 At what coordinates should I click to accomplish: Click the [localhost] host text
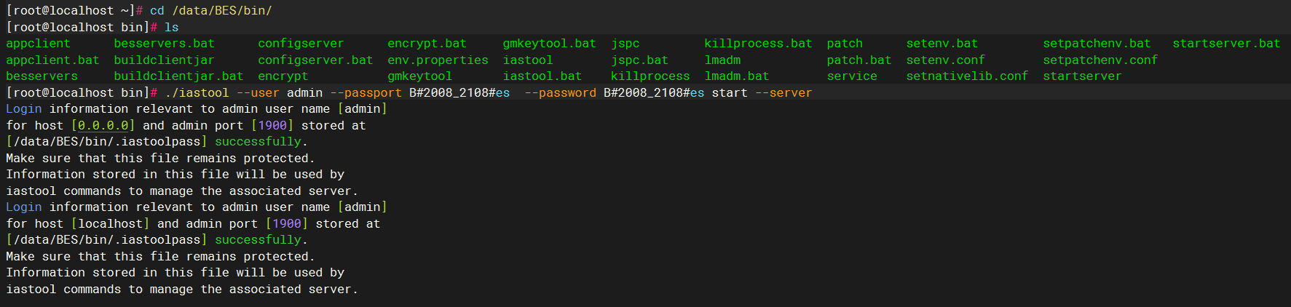tap(110, 224)
